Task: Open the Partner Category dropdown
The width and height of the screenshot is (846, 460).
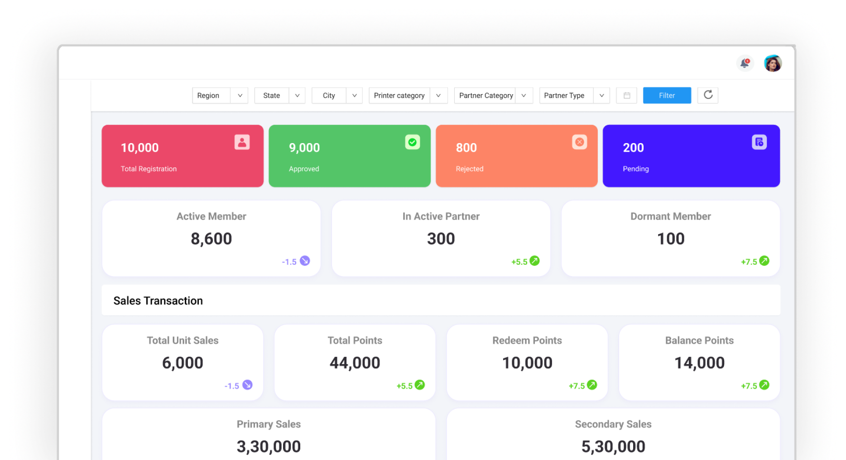Action: click(x=493, y=96)
